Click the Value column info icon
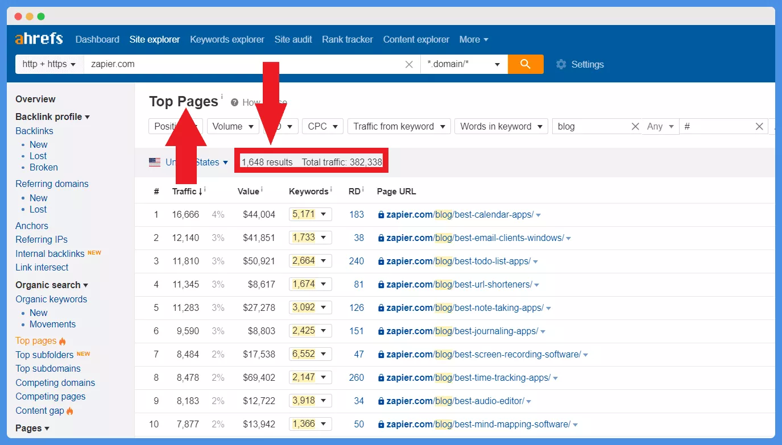Screen dimensions: 782x445 262,189
